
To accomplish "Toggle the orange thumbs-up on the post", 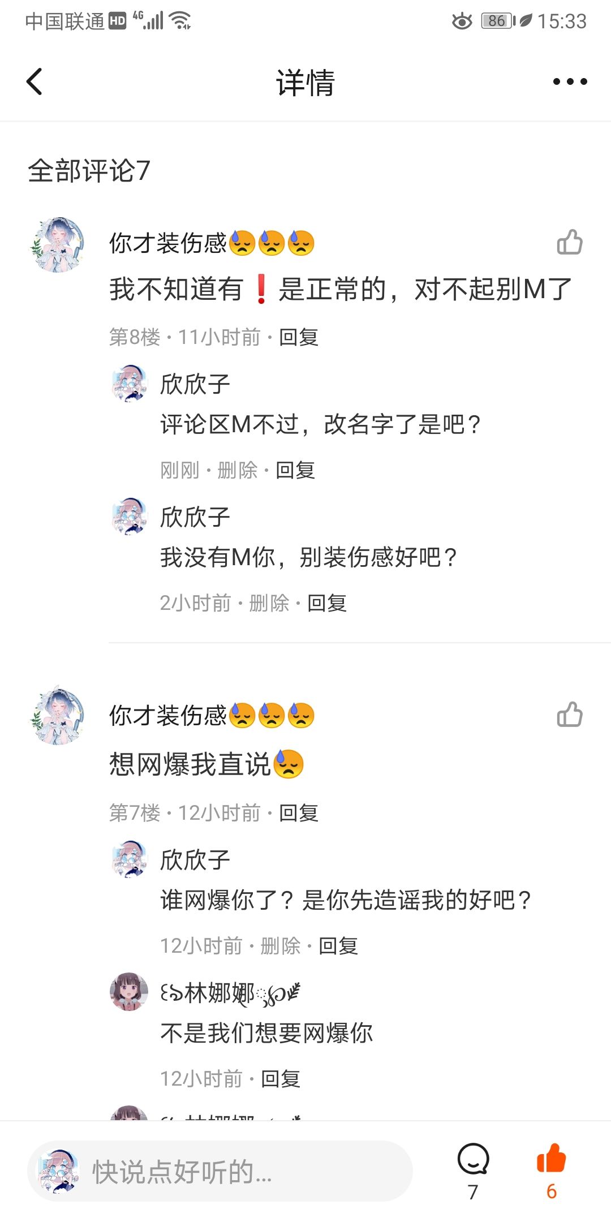I will pyautogui.click(x=551, y=1160).
